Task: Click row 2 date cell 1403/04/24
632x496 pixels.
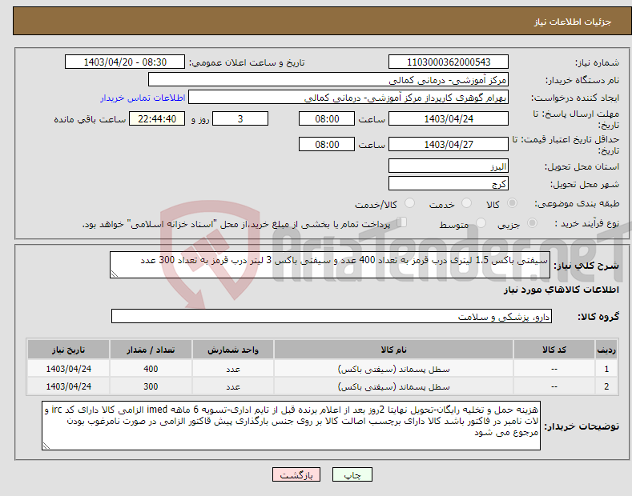Action: coord(68,386)
